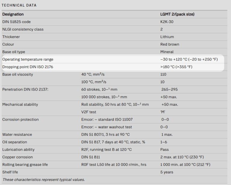Click the Rolling bearing grease life label

tap(25, 165)
